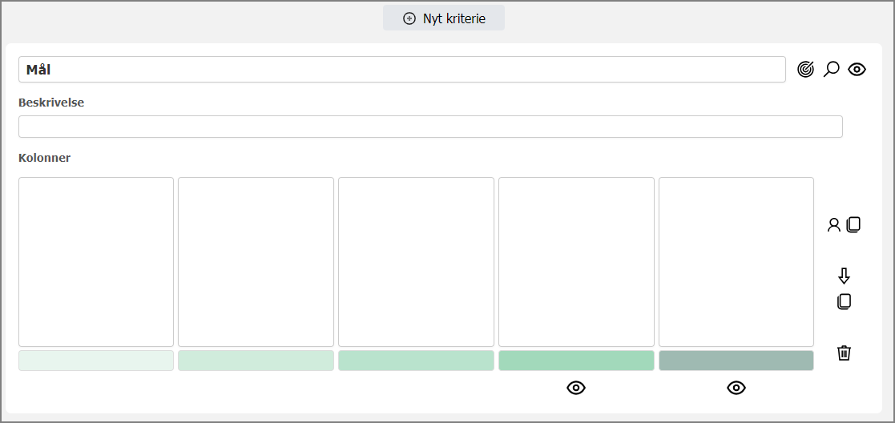This screenshot has height=423, width=895.
Task: Click the person icon beside the columns
Action: coord(834,225)
